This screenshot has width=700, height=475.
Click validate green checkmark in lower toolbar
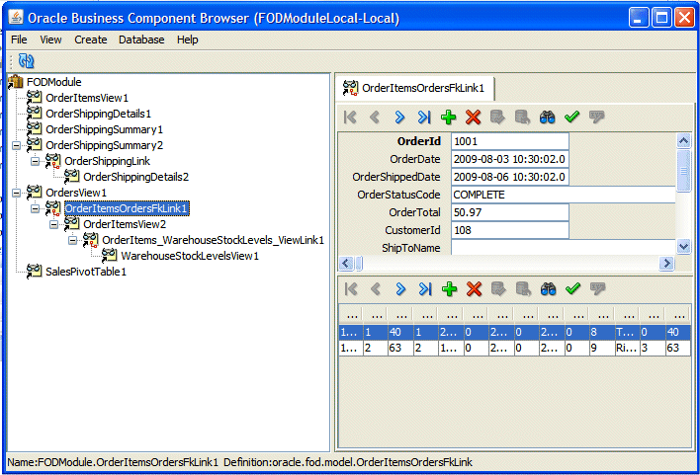[572, 289]
